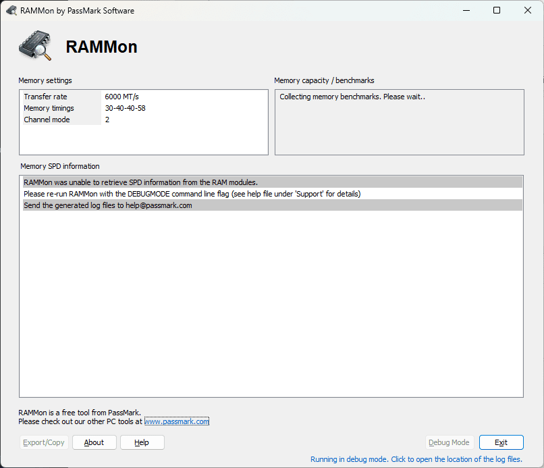Image resolution: width=544 pixels, height=468 pixels.
Task: Click the Memory capacity / benchmarks label
Action: pos(324,80)
